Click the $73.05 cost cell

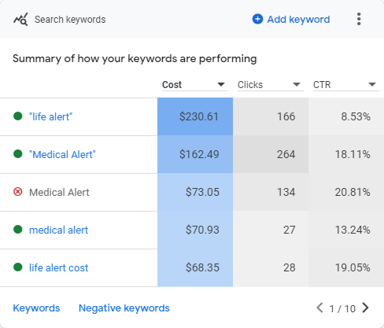pyautogui.click(x=195, y=192)
